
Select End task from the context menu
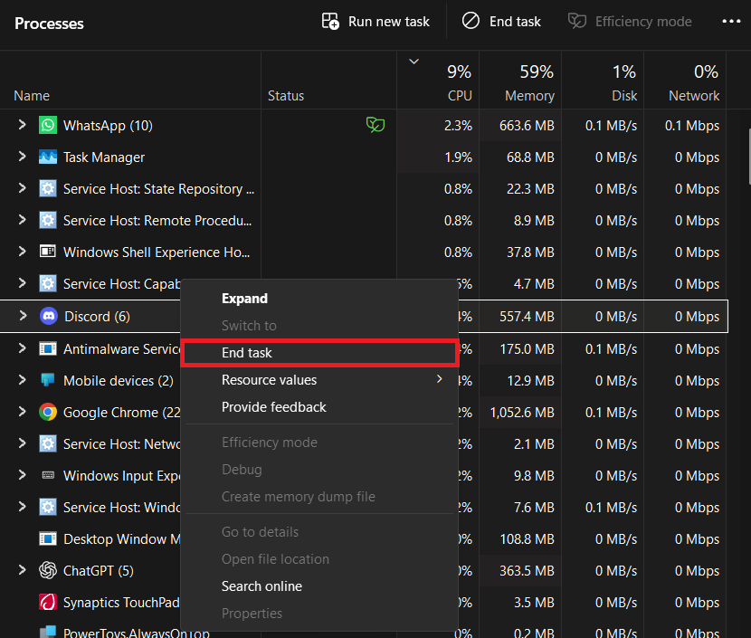[319, 353]
